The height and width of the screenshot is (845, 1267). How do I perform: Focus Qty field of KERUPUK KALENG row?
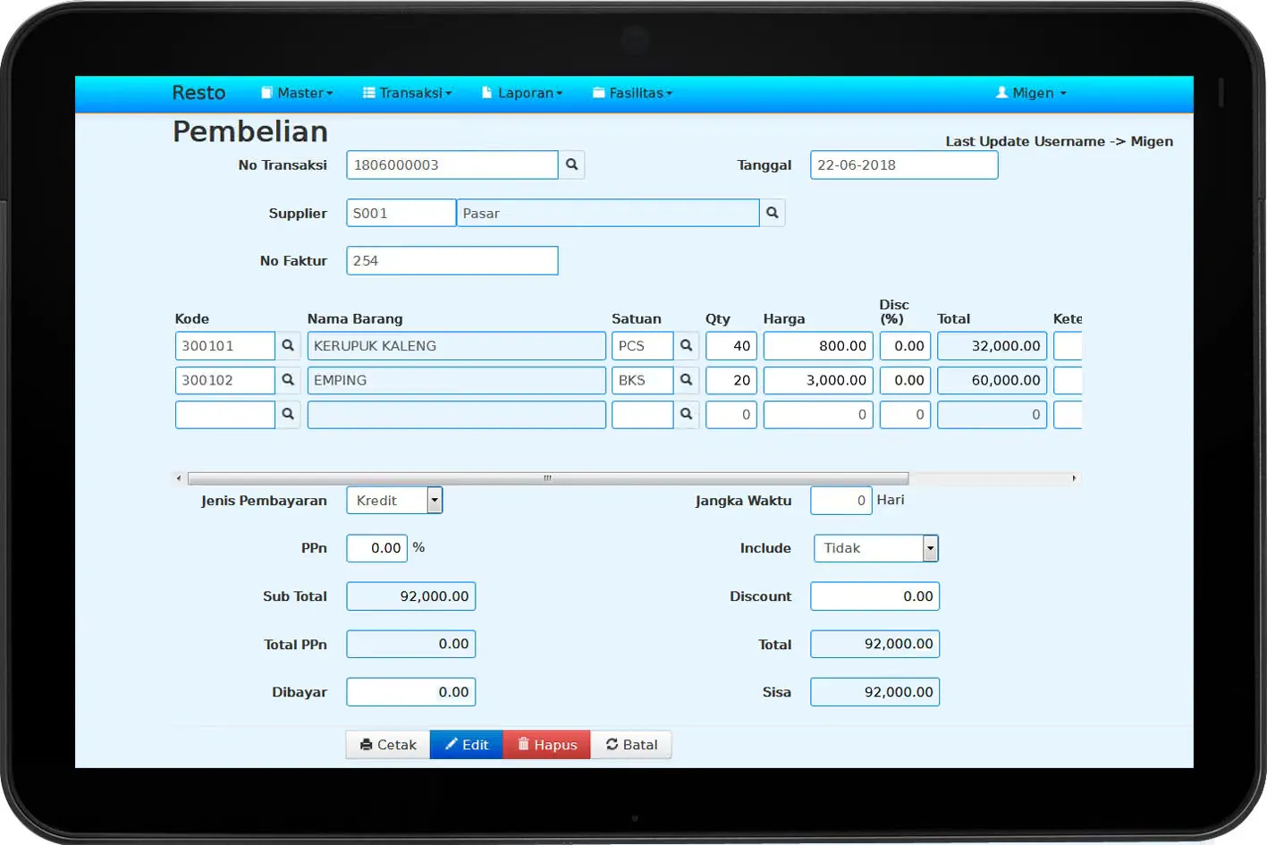[x=731, y=346]
